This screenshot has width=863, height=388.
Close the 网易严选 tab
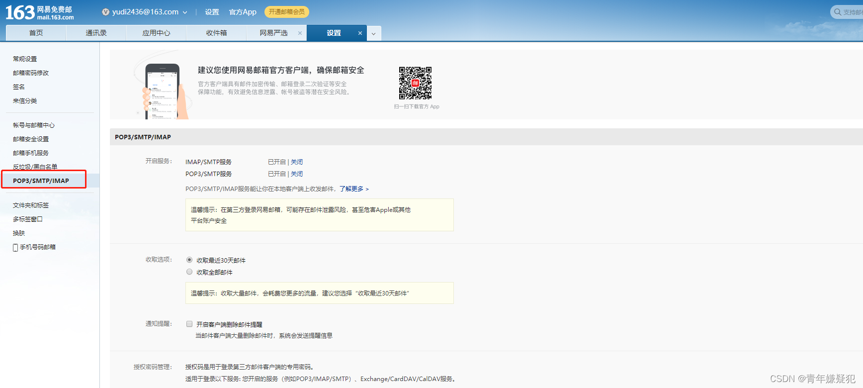[x=300, y=33]
